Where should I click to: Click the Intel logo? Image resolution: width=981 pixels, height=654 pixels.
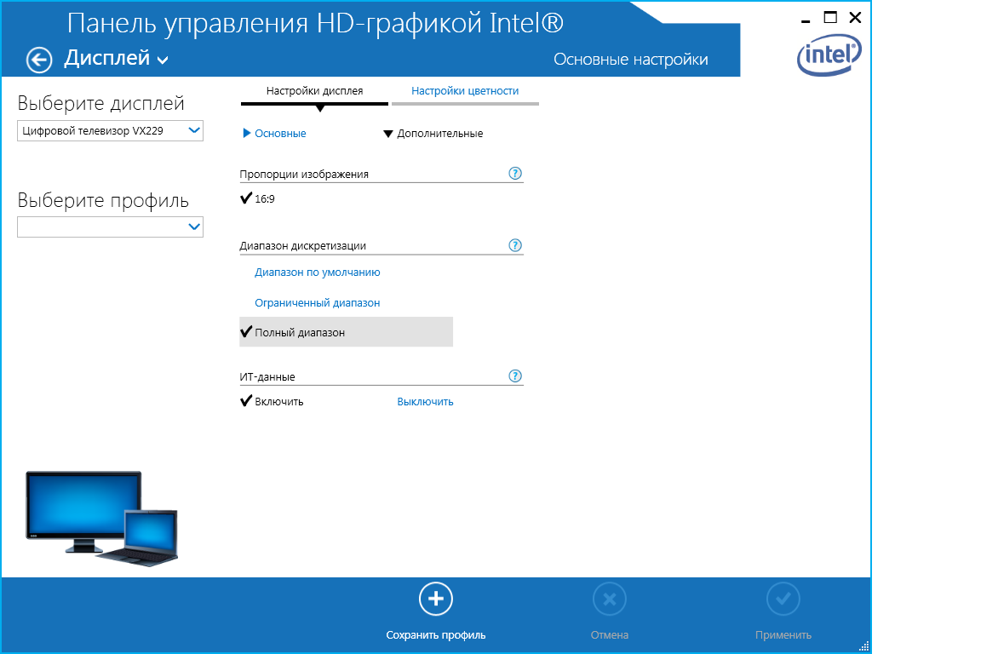click(x=829, y=56)
